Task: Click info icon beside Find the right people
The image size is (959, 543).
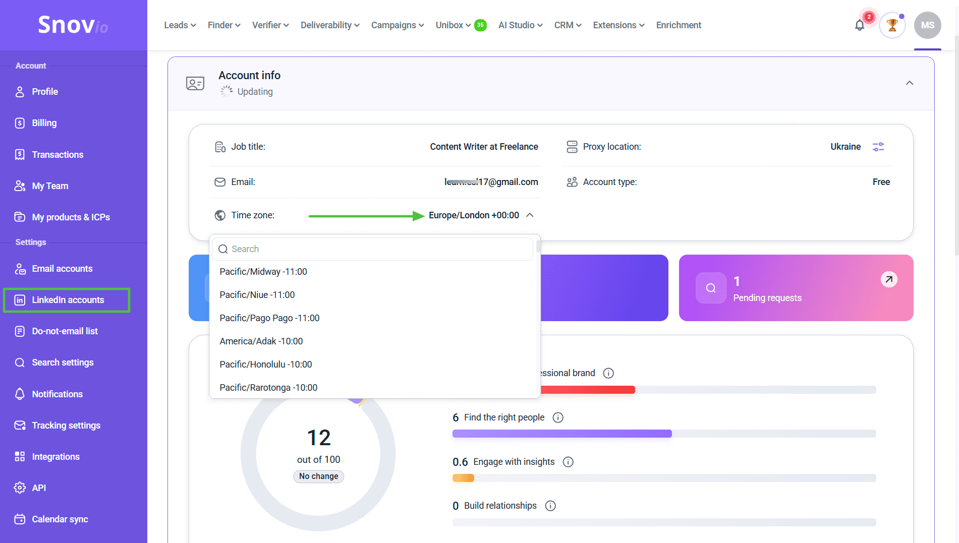Action: coord(558,417)
